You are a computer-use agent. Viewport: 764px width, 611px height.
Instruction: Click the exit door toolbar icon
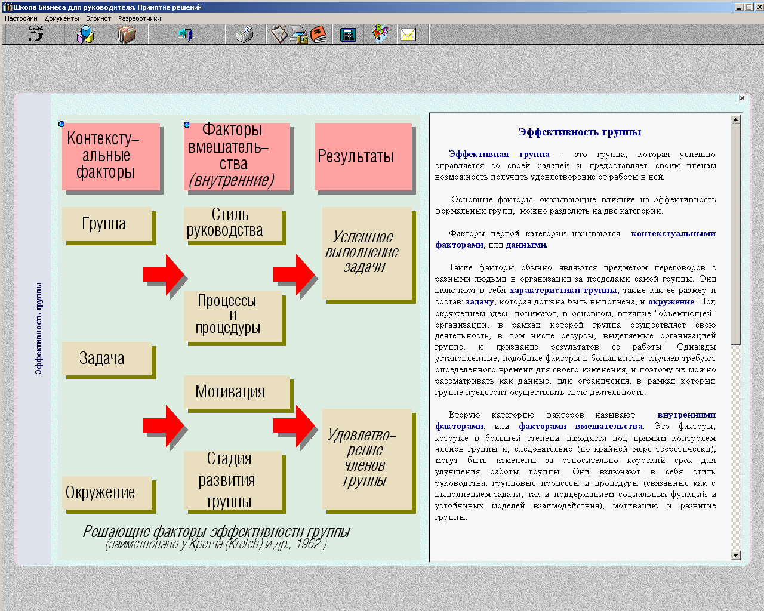(186, 35)
